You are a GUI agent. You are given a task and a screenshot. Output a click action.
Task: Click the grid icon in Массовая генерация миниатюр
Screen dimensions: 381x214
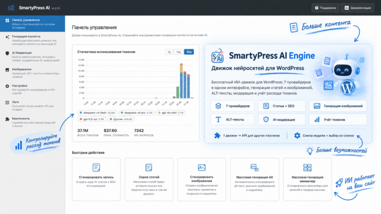307,168
